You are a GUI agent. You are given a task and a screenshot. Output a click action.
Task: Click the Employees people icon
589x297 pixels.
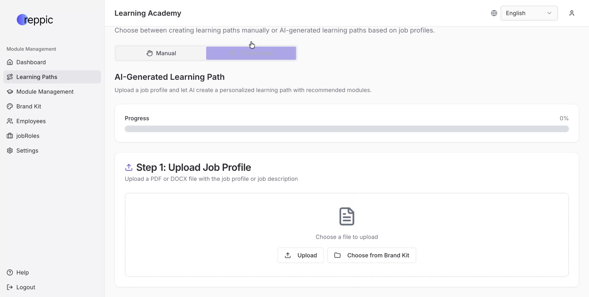click(x=10, y=121)
